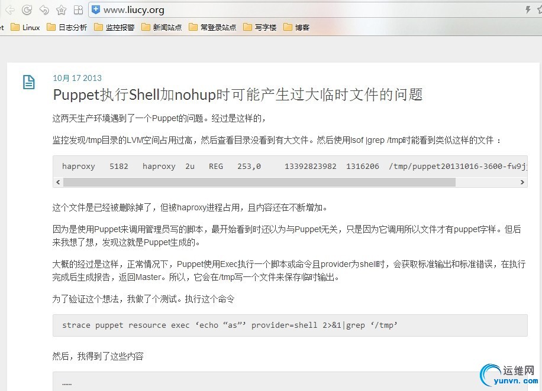Open the 写字楼 bookmarks folder
The height and width of the screenshot is (391, 542).
(x=260, y=27)
